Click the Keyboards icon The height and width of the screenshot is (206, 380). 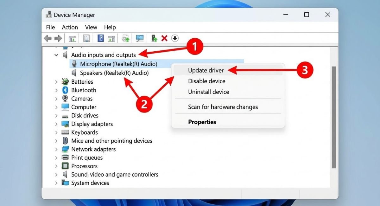point(65,132)
